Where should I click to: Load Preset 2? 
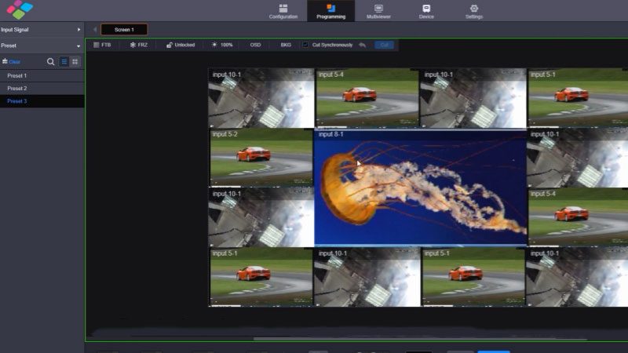42,89
